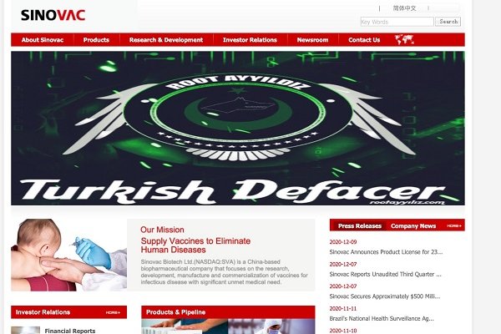Click Supply Vaccines to Eliminate Human Diseases
Viewport: 501px width, 334px height.
195,245
